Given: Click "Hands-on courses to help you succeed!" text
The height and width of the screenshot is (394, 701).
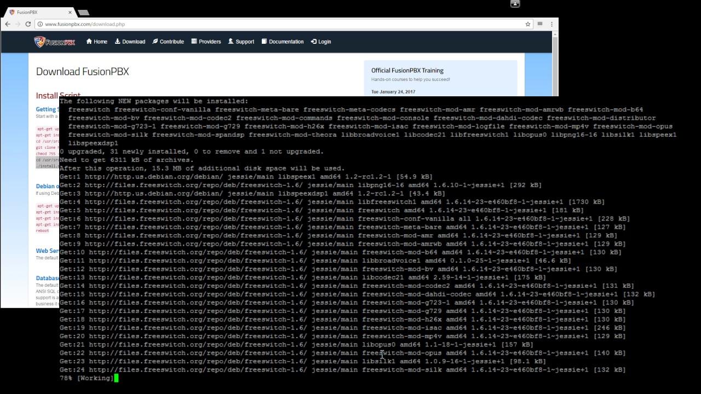Looking at the screenshot, I should [x=411, y=79].
